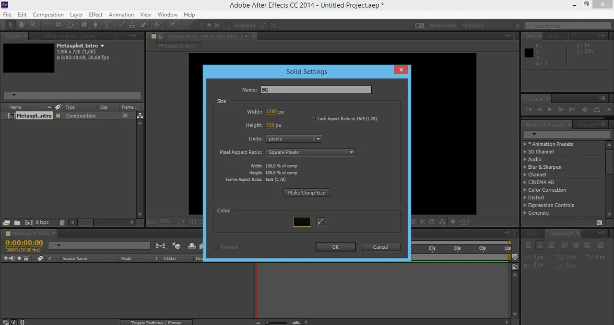Click the timeline video eye column header
614x325 pixels.
click(x=6, y=258)
